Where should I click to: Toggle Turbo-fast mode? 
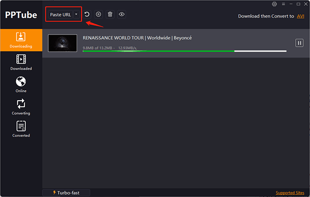[66, 193]
